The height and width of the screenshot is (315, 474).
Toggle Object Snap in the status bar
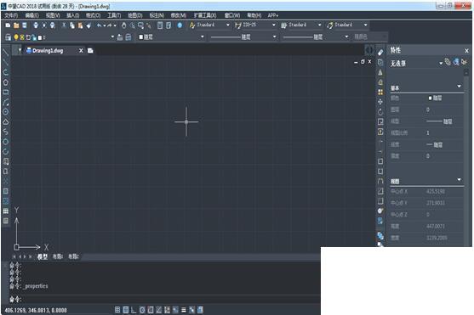151,310
